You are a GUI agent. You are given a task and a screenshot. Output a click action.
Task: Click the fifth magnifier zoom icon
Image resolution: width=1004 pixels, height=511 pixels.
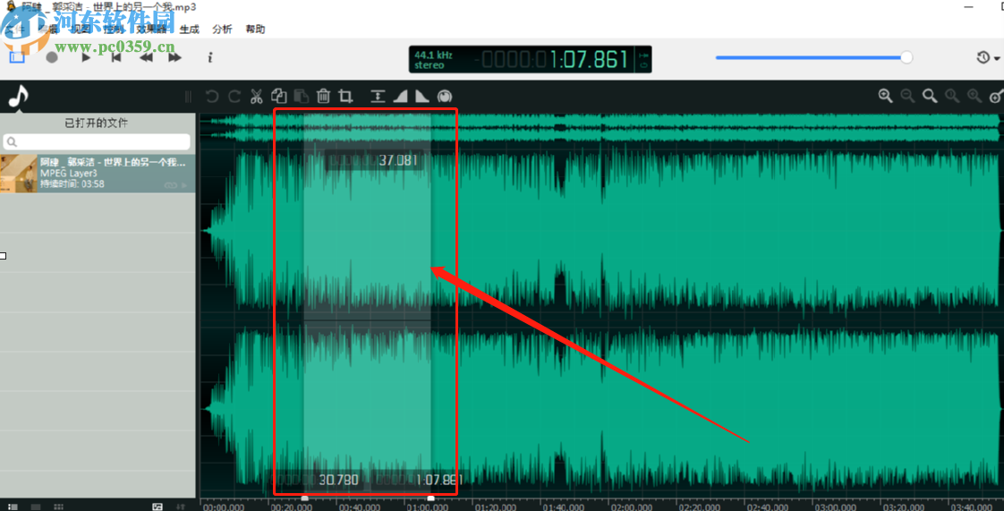click(974, 96)
